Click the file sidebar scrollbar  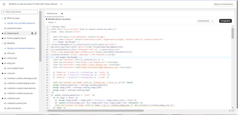click(x=40, y=36)
